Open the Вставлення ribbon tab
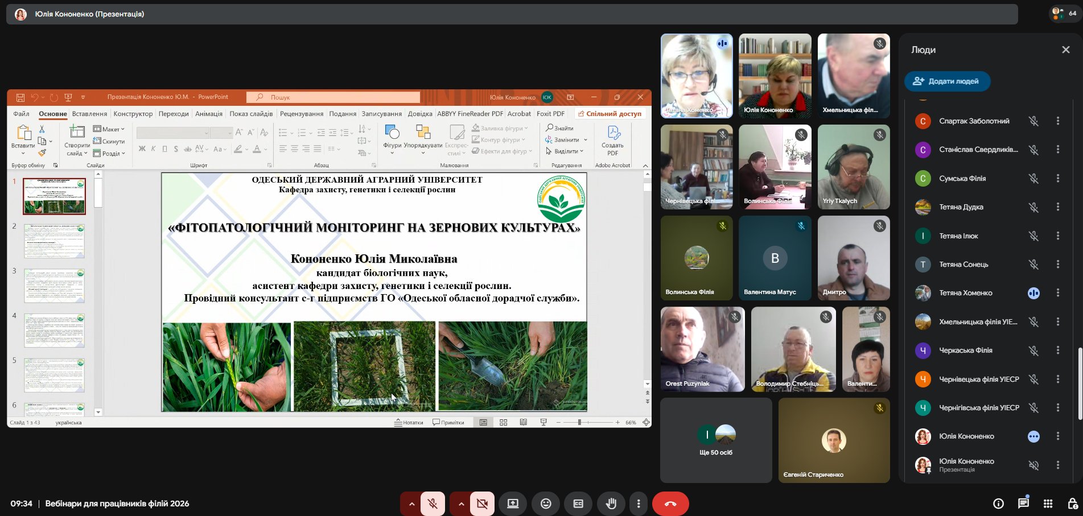This screenshot has width=1083, height=516. click(x=89, y=114)
